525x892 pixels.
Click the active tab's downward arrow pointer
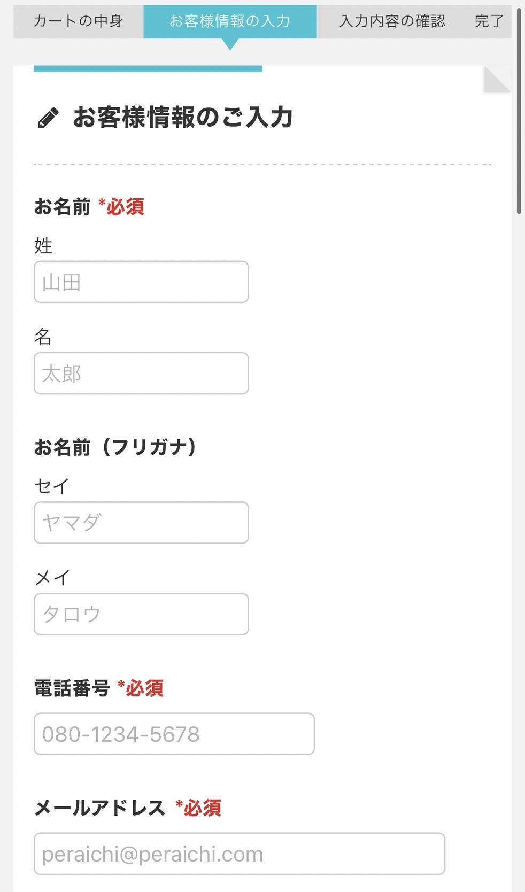point(230,45)
